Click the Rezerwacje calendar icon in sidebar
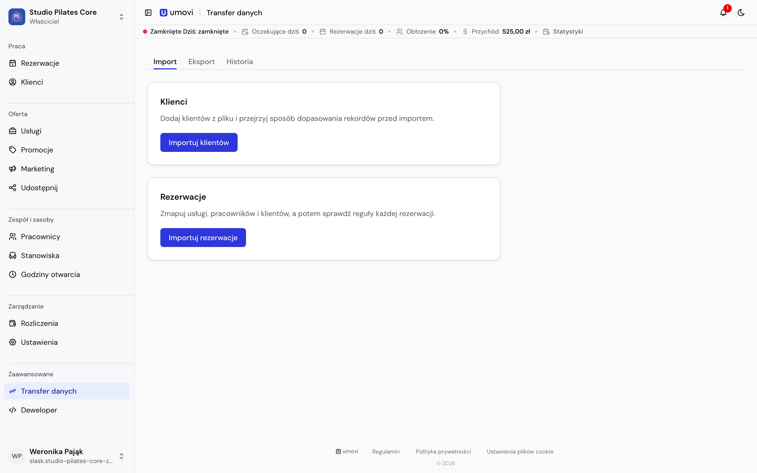Screen dimensions: 757x473 13,63
